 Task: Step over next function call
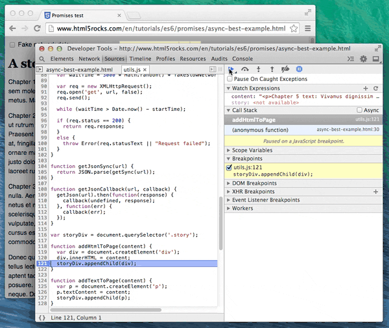245,69
